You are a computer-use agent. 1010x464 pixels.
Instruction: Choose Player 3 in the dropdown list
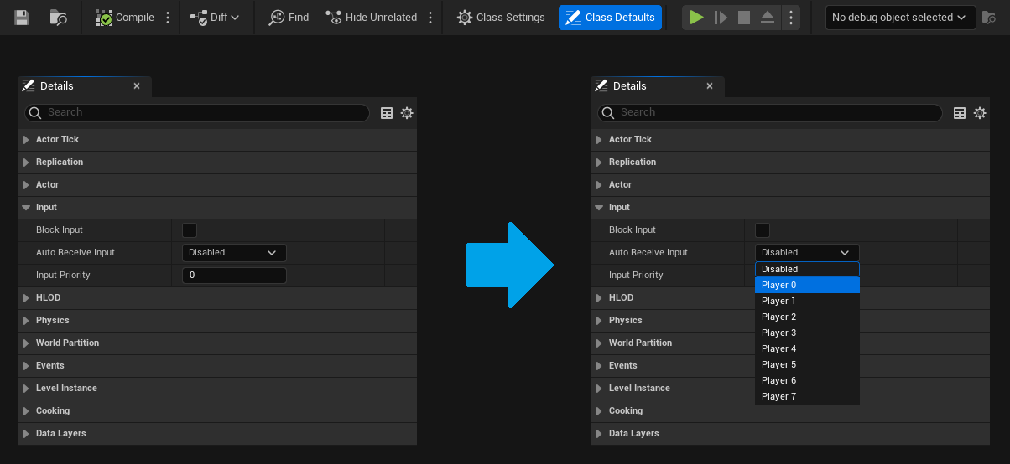(806, 333)
